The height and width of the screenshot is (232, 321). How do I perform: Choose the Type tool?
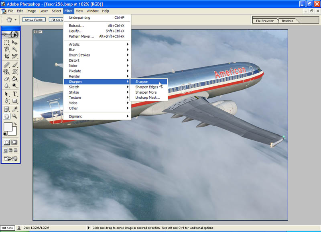pyautogui.click(x=15, y=94)
